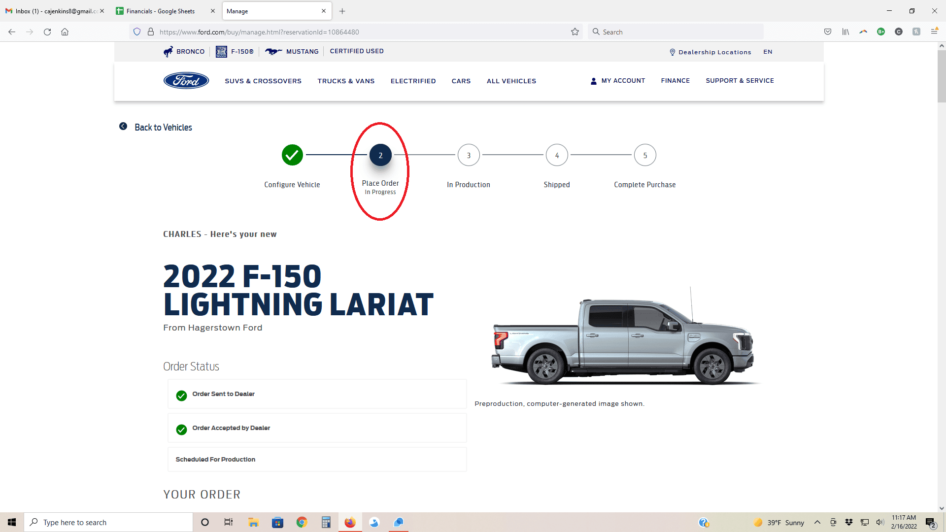Click the Firefox Library icon
946x532 pixels.
(x=845, y=32)
